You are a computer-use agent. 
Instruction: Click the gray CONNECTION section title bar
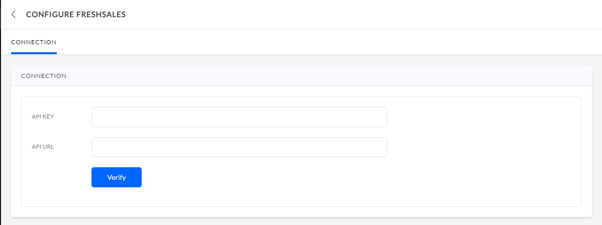[x=302, y=76]
